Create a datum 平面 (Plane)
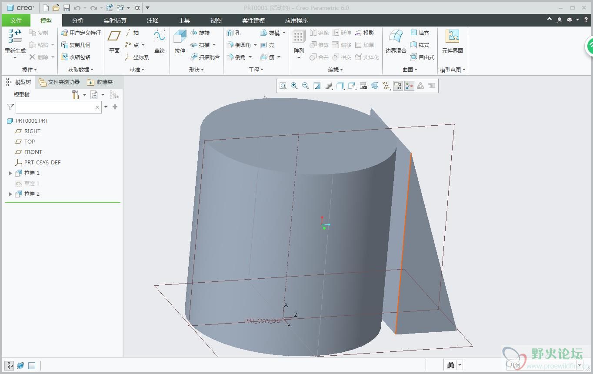593x374 pixels. tap(114, 42)
